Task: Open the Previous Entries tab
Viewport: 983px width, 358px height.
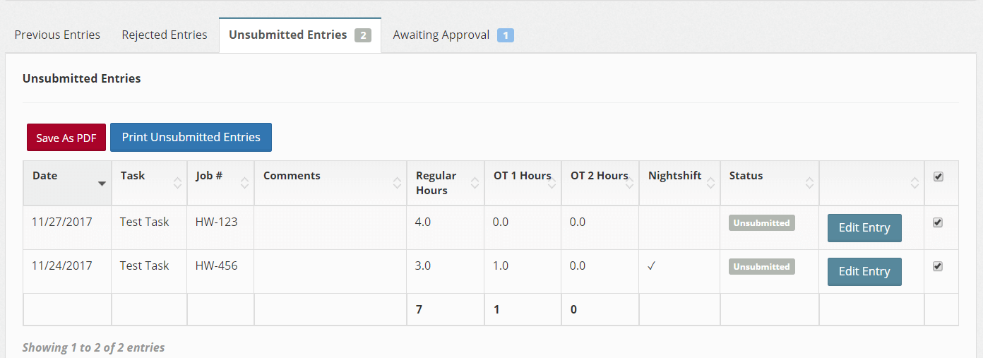Action: pos(57,35)
